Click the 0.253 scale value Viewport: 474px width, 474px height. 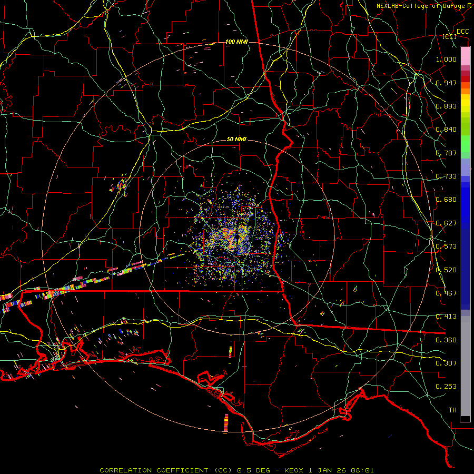pos(446,387)
